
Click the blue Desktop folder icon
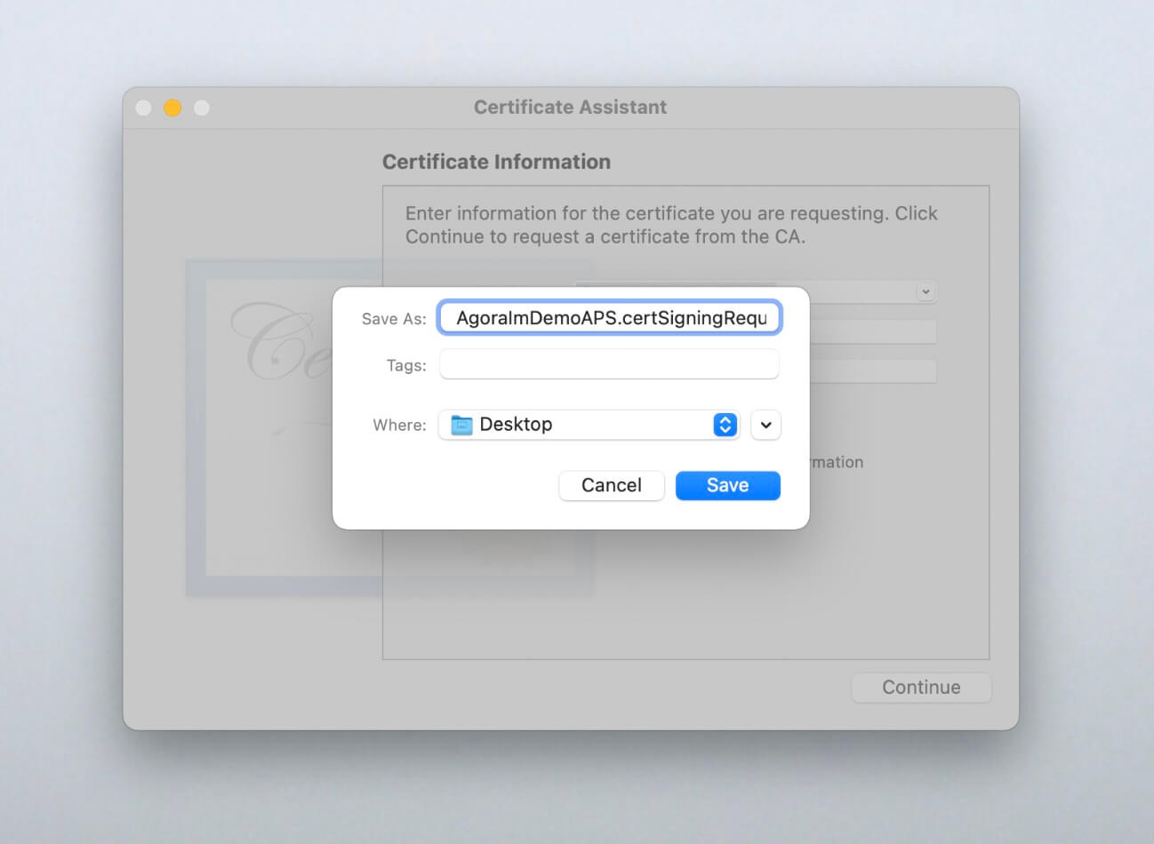point(461,425)
